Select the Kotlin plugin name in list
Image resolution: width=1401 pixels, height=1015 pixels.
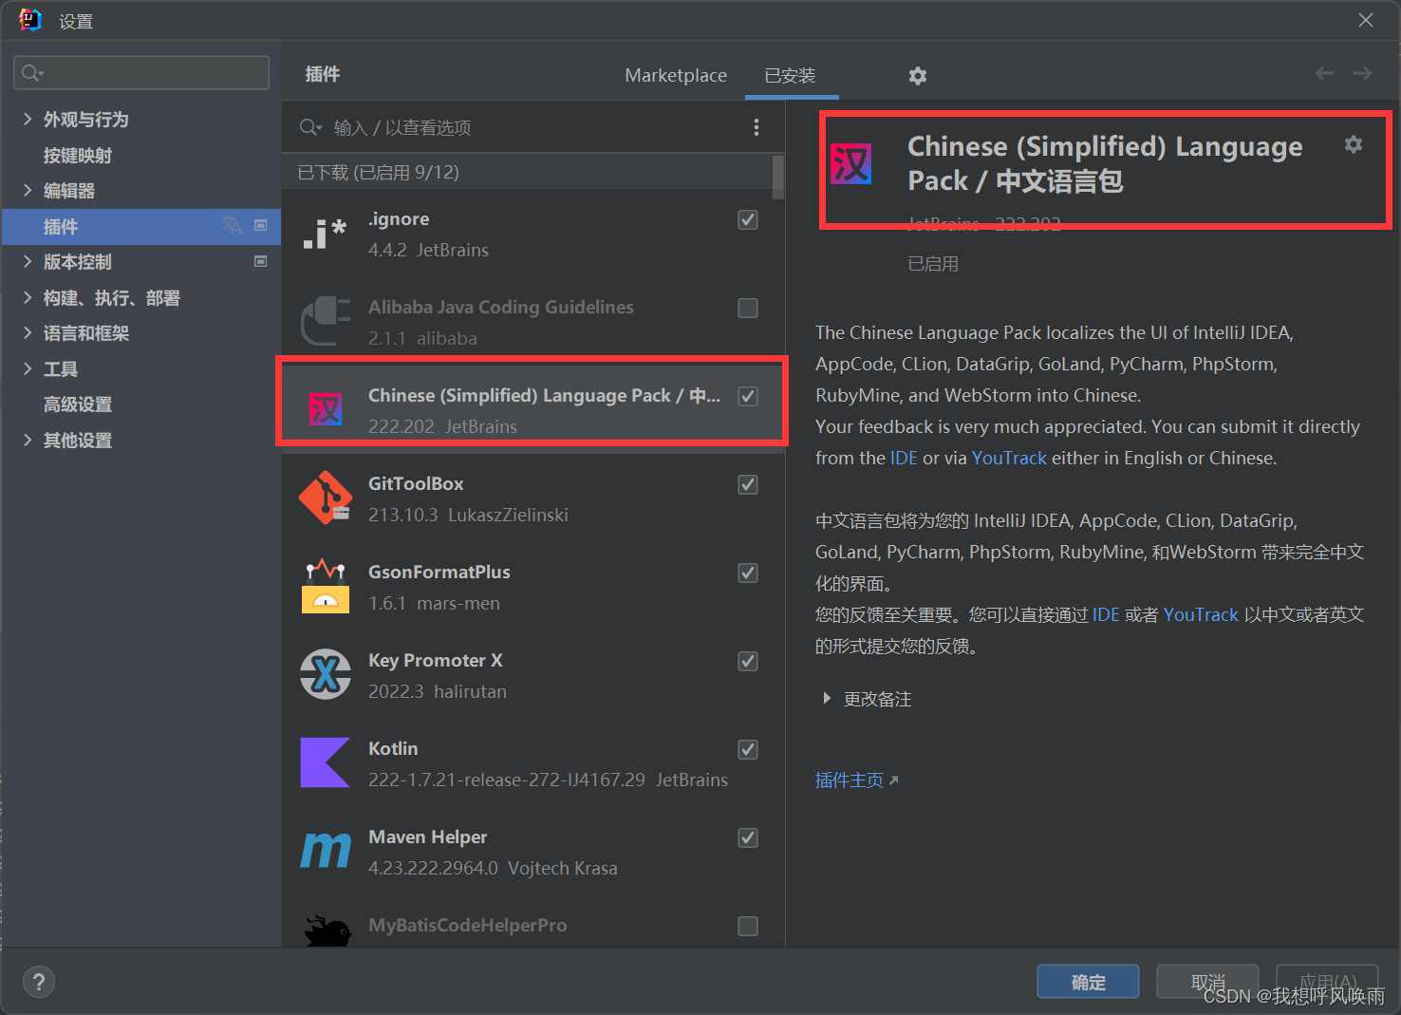[393, 748]
